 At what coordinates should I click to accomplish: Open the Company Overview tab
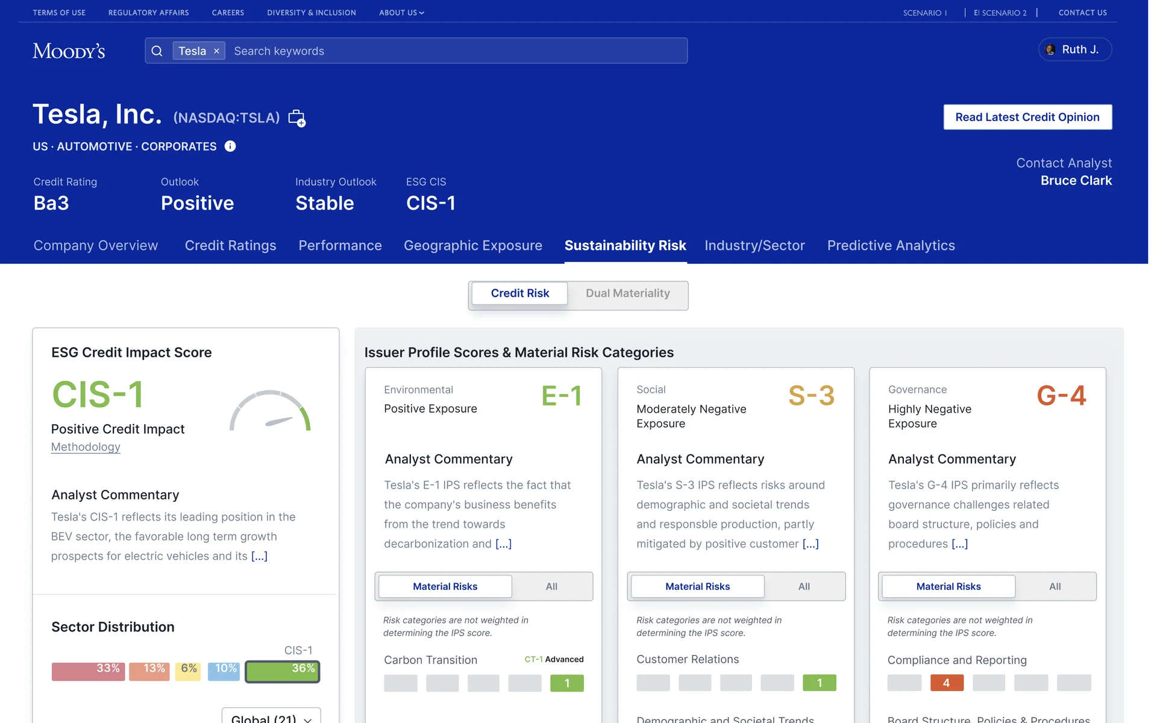(x=96, y=246)
